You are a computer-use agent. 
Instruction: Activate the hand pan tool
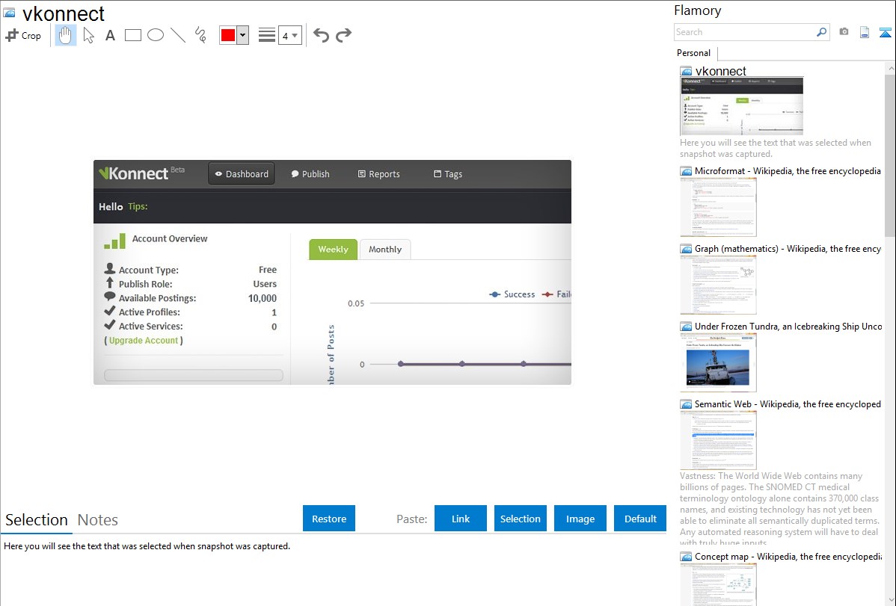(66, 35)
